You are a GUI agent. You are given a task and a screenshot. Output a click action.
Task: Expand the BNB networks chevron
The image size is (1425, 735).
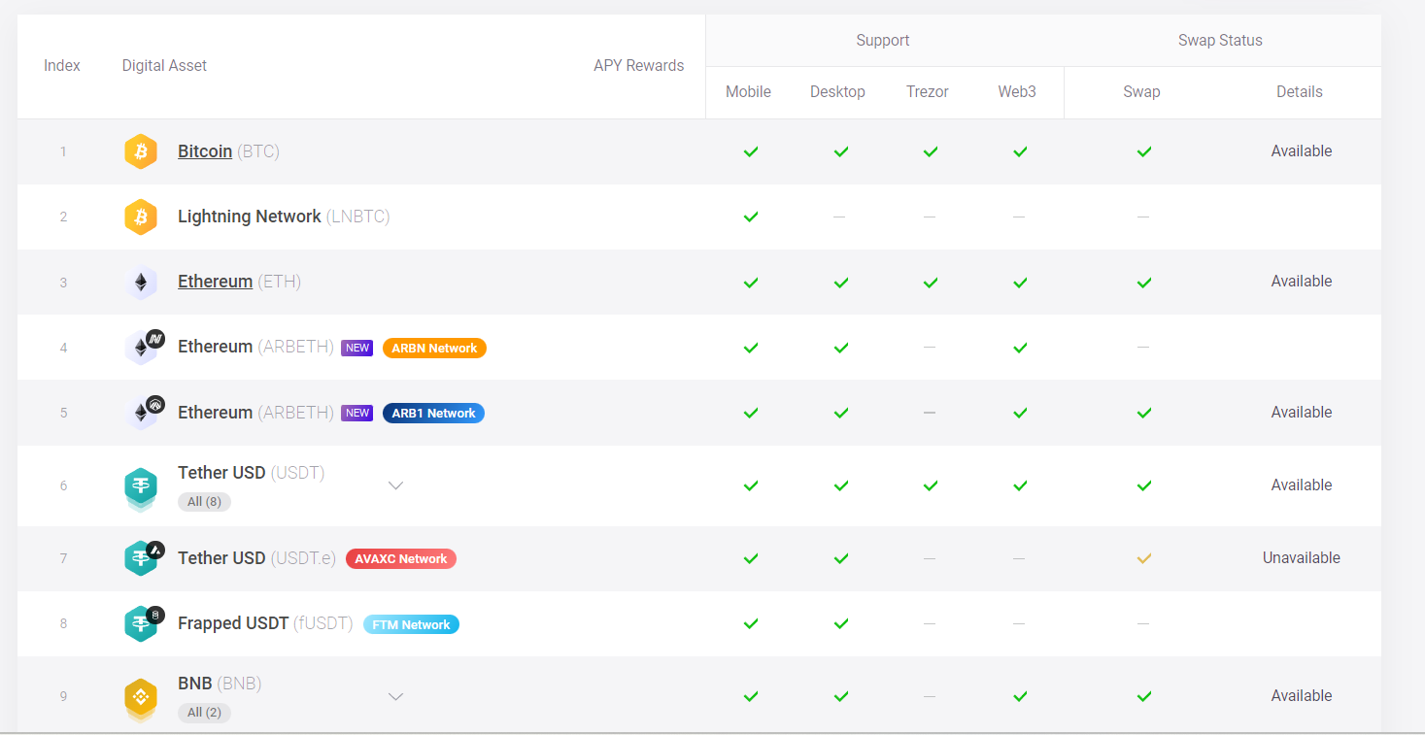(x=395, y=696)
